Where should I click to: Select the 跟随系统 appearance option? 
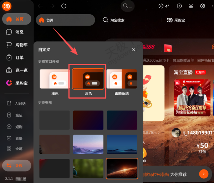click(122, 79)
